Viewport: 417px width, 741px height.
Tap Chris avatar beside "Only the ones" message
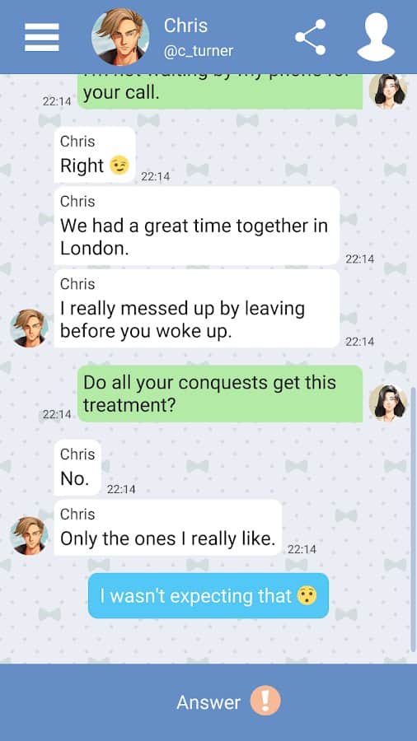point(29,536)
